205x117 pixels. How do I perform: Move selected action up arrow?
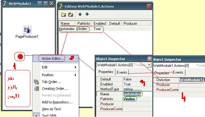point(80,14)
